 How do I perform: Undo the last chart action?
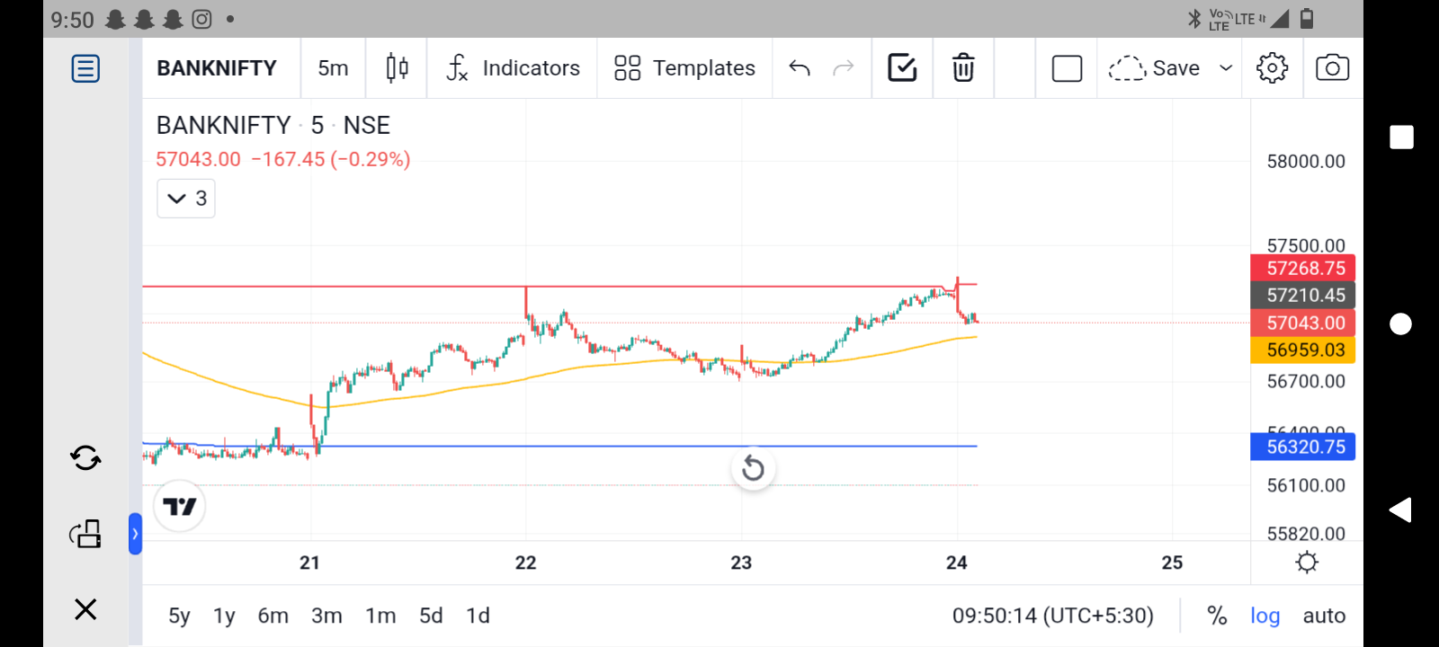800,68
